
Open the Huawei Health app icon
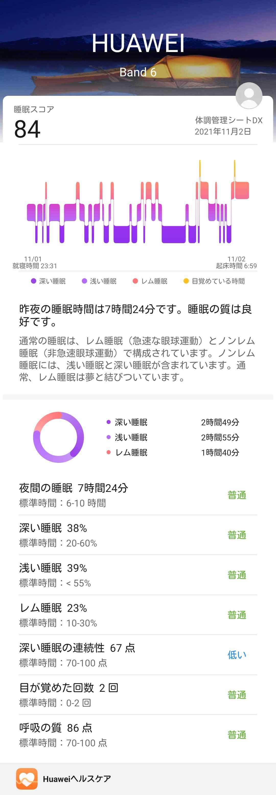tap(27, 778)
